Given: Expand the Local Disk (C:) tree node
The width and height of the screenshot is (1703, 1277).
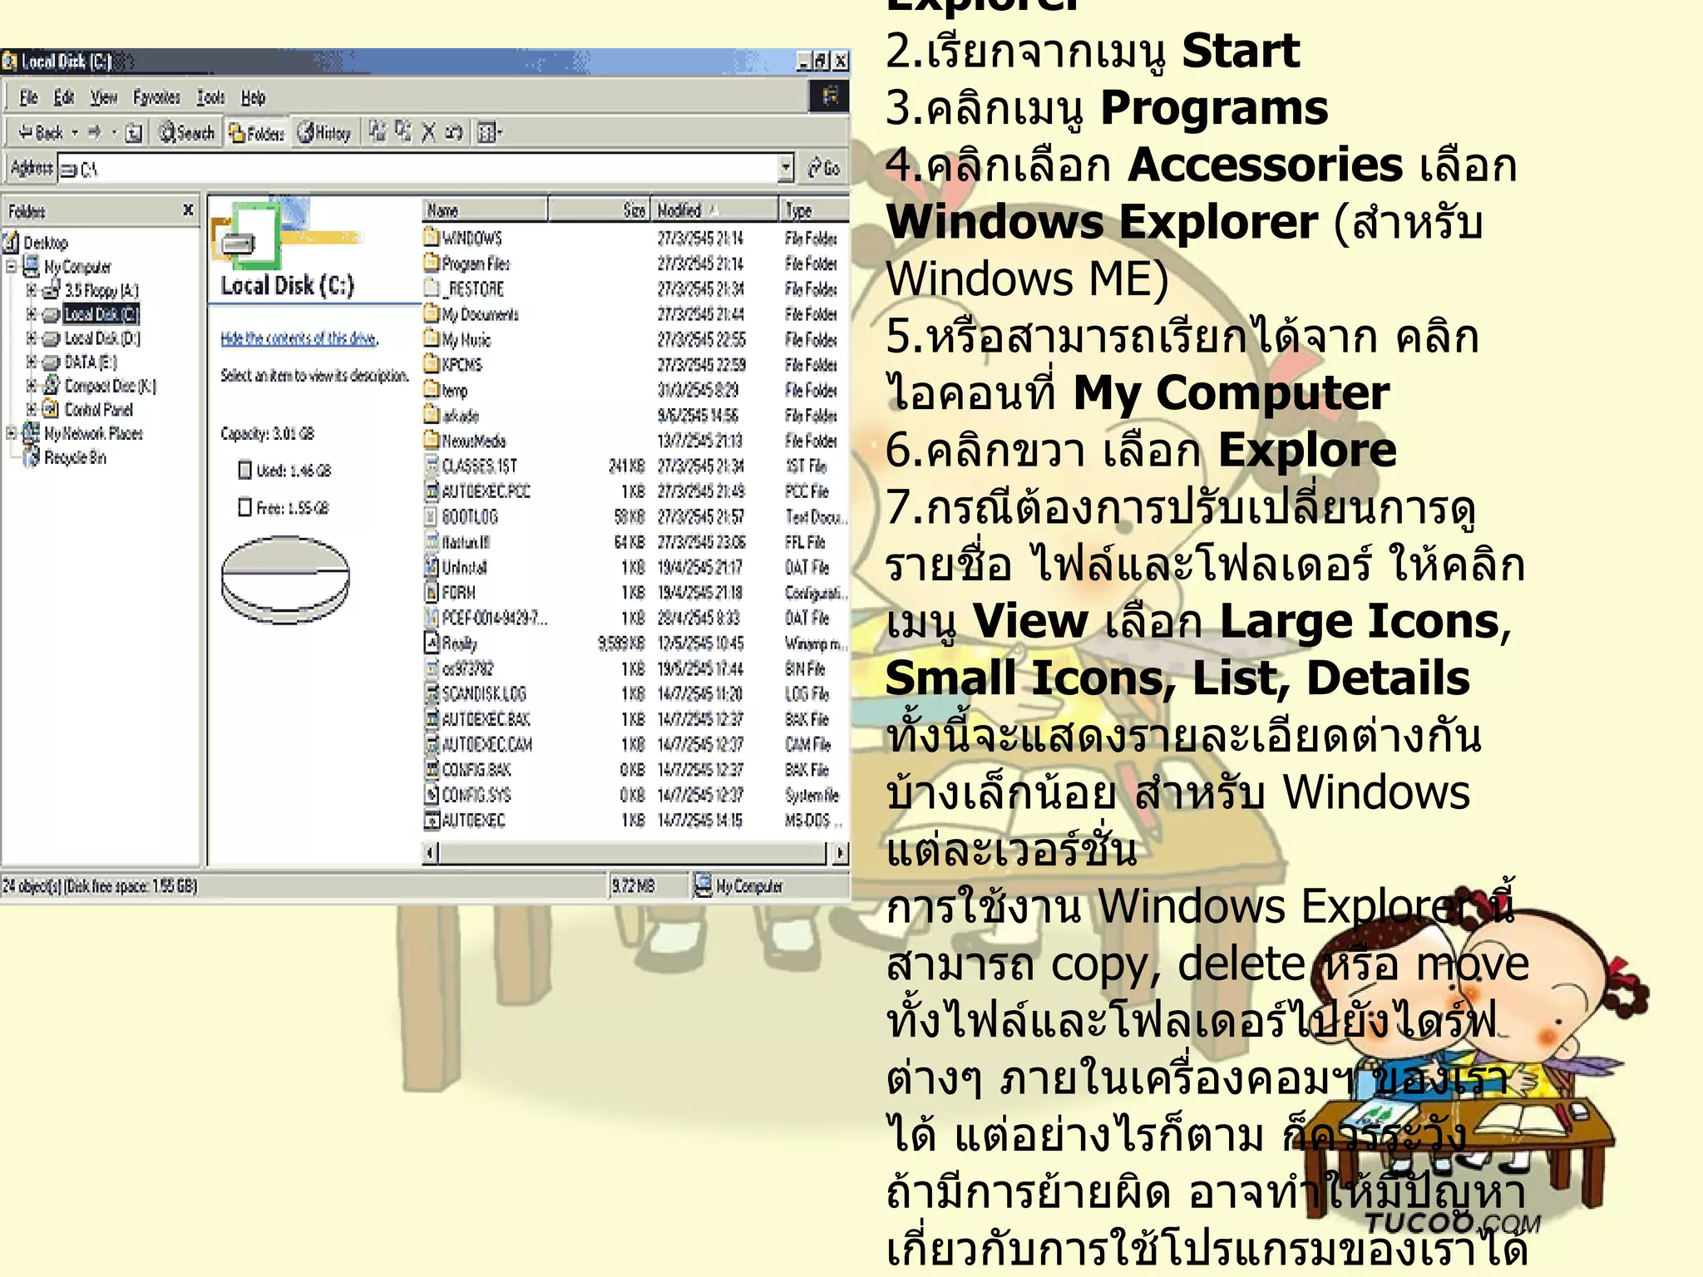Looking at the screenshot, I should pyautogui.click(x=32, y=314).
